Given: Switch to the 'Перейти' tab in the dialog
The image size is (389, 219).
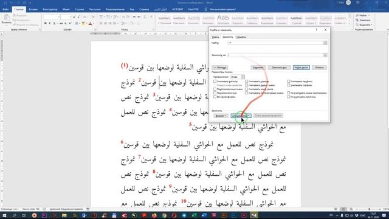Looking at the screenshot, I should 241,37.
